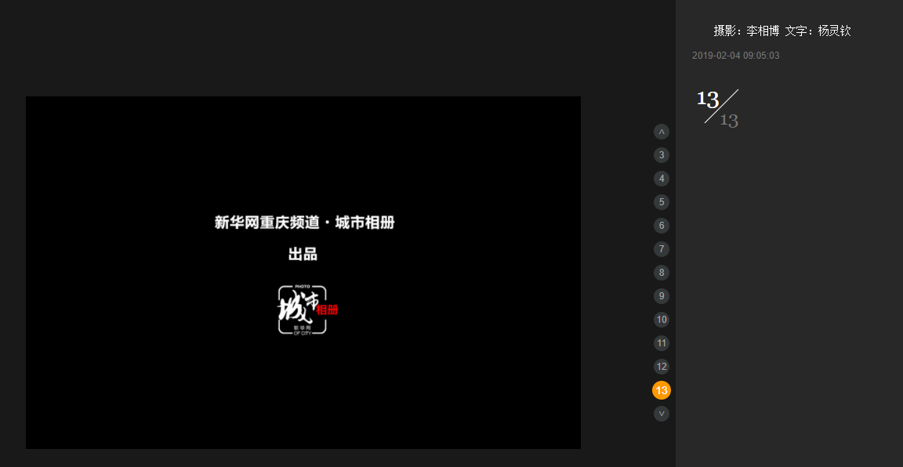The width and height of the screenshot is (903, 467).
Task: Click the 城市相册 logo in the slide
Action: point(306,310)
